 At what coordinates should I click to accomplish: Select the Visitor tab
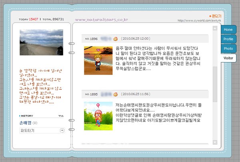pos(228,58)
